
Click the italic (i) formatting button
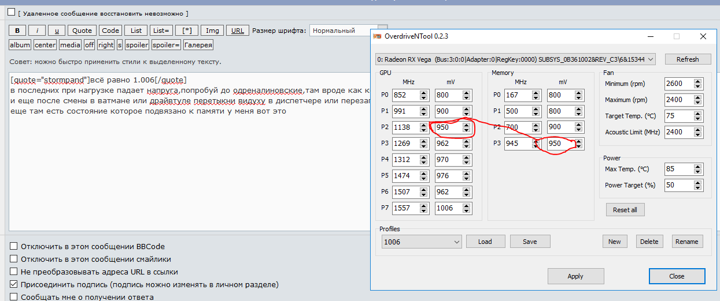(x=37, y=31)
